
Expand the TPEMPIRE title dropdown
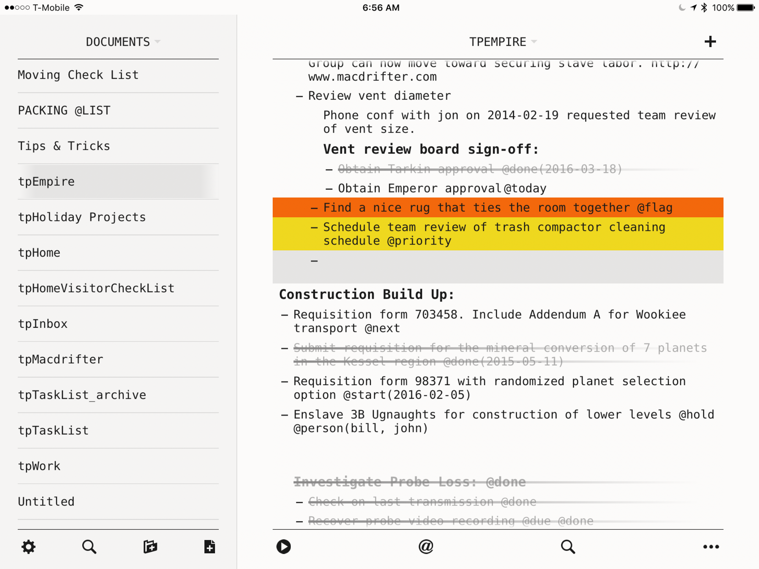[534, 42]
